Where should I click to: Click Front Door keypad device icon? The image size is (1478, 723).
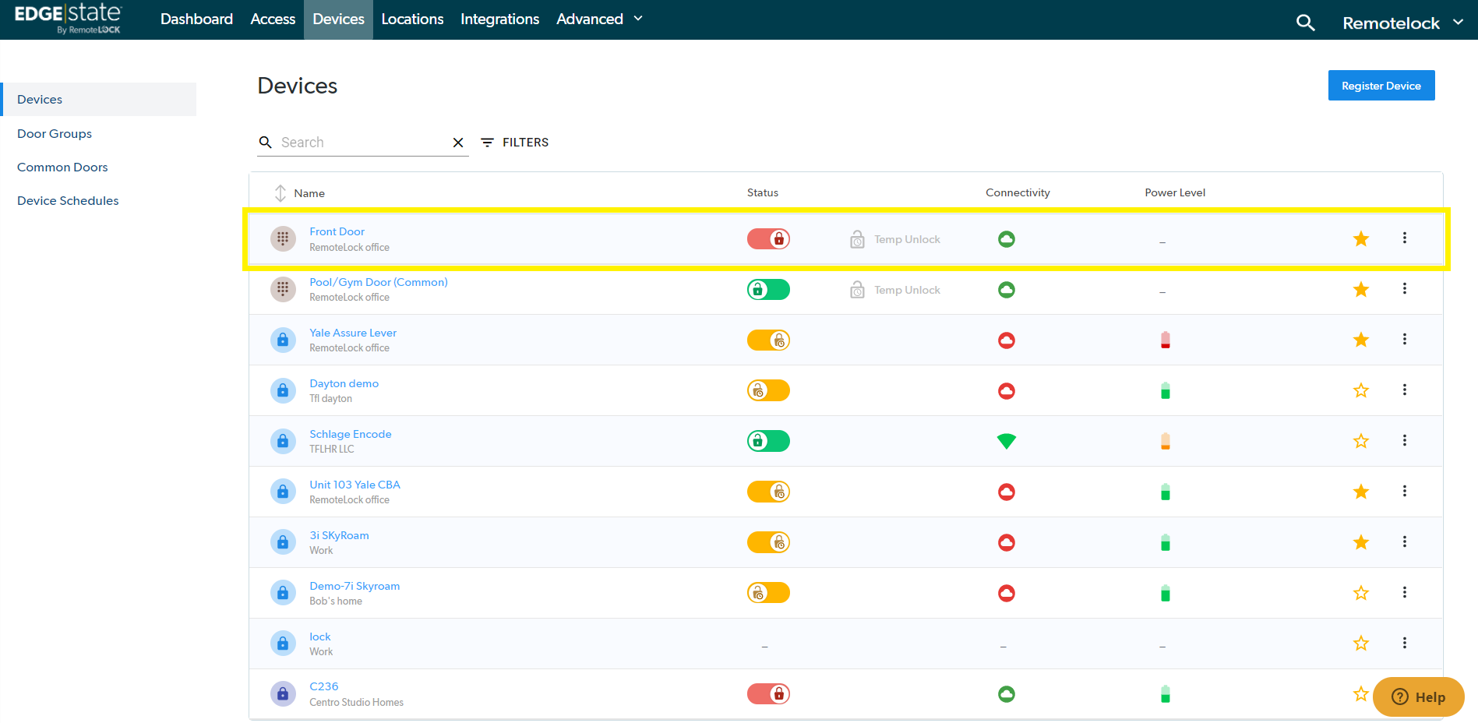[x=283, y=239]
